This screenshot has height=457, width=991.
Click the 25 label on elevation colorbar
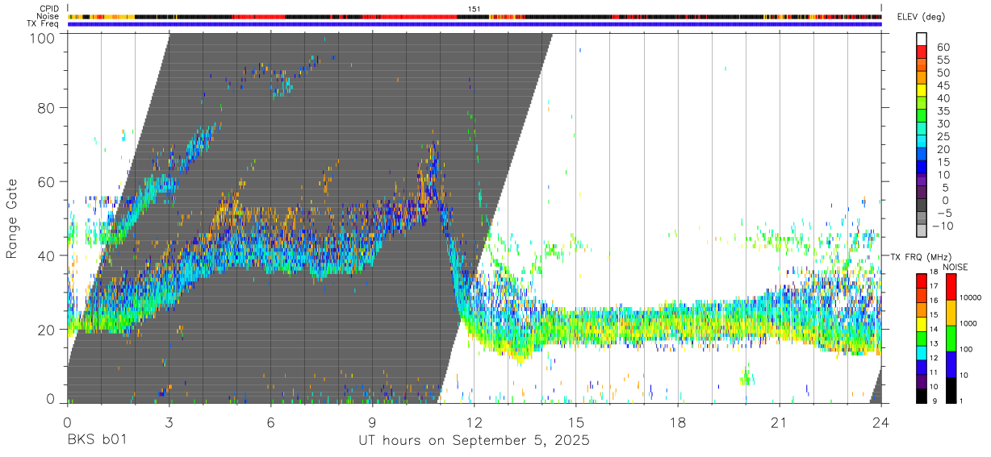tap(943, 137)
